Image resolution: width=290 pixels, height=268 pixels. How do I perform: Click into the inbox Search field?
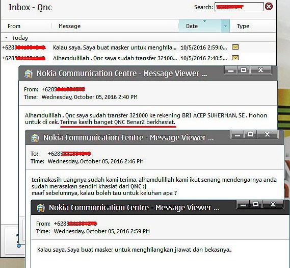pos(239,7)
